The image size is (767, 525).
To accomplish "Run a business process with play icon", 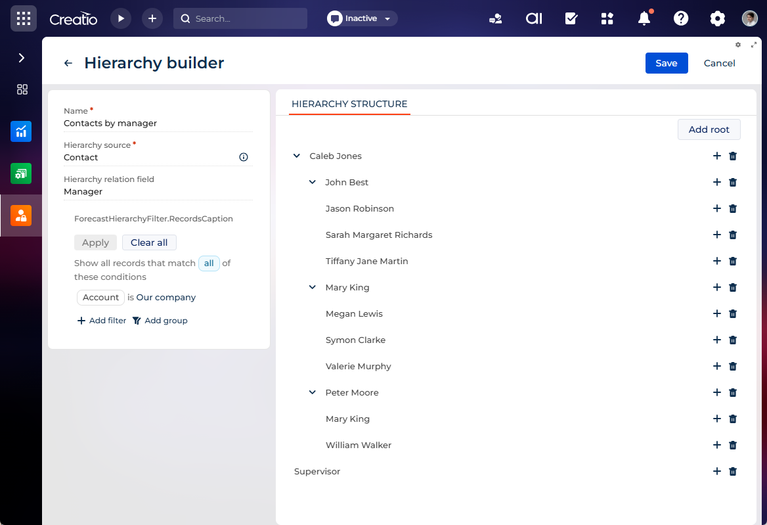I will click(x=121, y=18).
